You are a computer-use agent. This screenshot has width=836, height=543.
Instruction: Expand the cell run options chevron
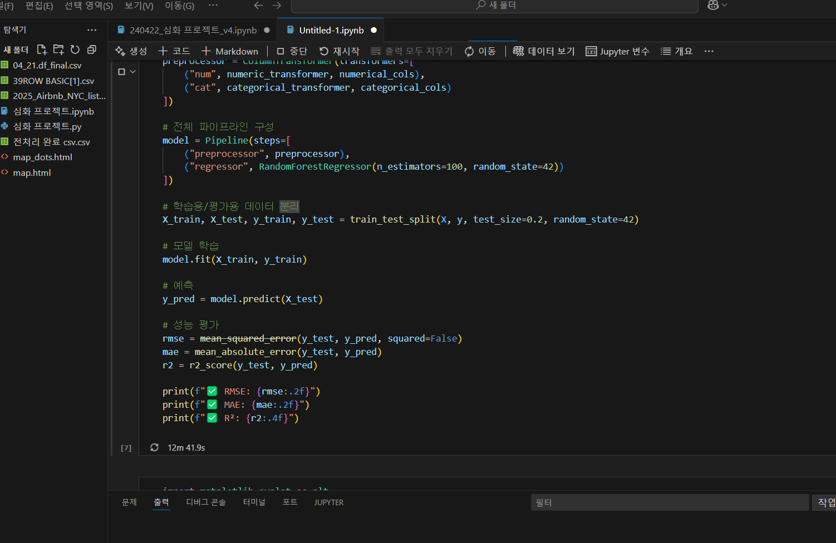click(133, 72)
